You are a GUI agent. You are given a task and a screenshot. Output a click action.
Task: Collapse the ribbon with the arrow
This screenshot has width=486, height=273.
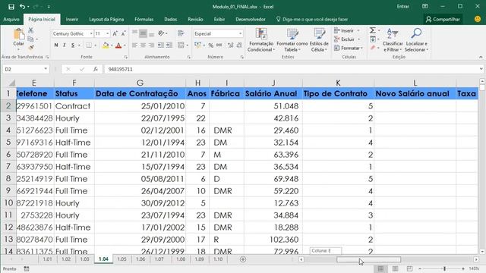481,58
